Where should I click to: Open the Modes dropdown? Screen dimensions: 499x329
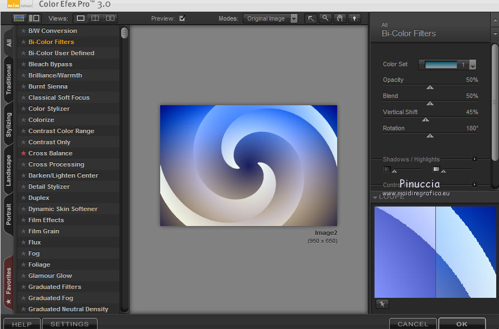point(271,18)
